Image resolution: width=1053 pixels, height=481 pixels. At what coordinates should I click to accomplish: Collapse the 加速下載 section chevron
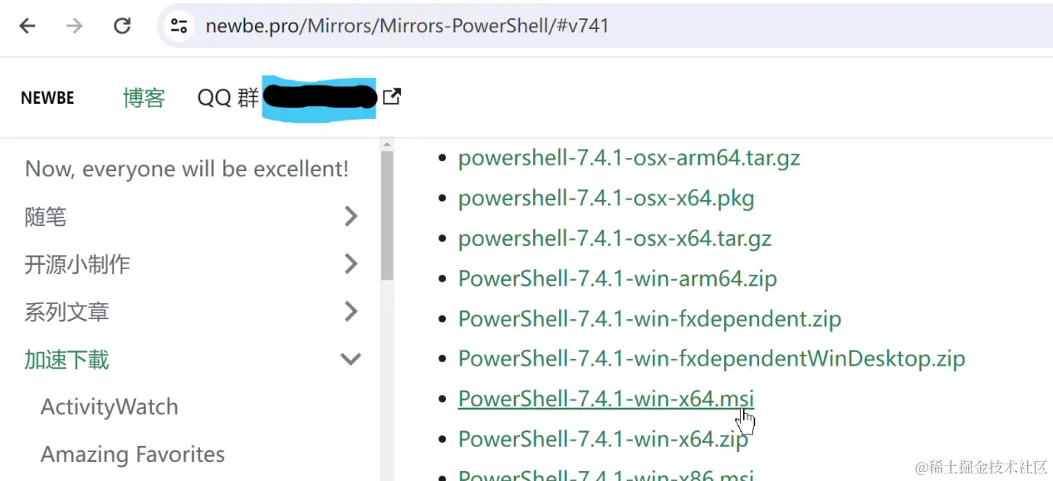click(351, 360)
